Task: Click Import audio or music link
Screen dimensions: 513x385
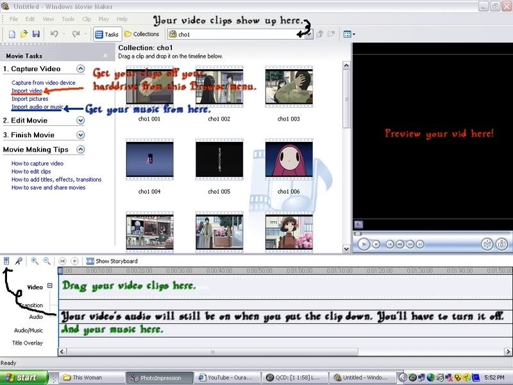Action: tap(37, 107)
